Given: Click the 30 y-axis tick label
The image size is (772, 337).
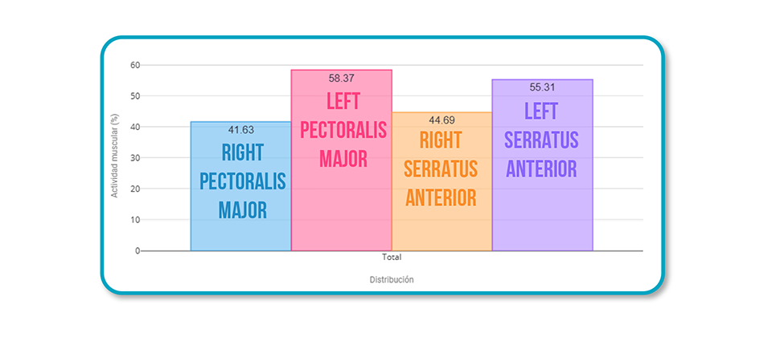Looking at the screenshot, I should 135,158.
